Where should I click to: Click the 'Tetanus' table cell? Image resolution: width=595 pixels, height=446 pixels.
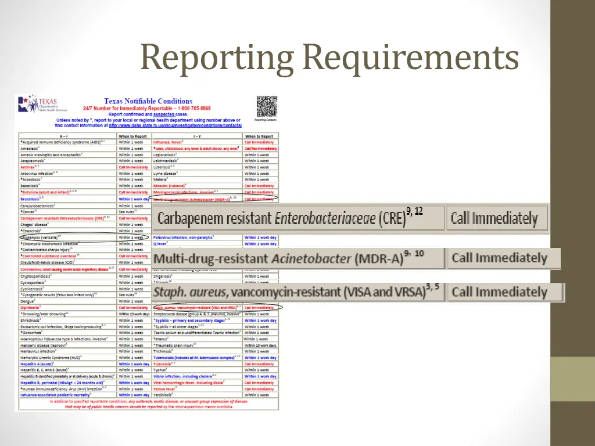(x=197, y=339)
